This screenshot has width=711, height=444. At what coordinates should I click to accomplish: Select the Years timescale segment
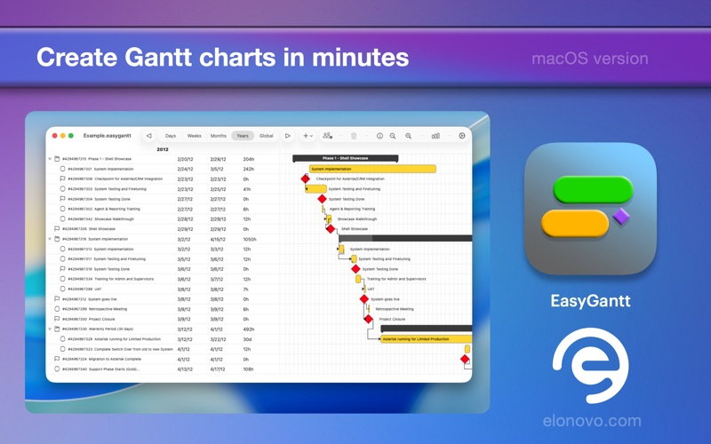[243, 136]
